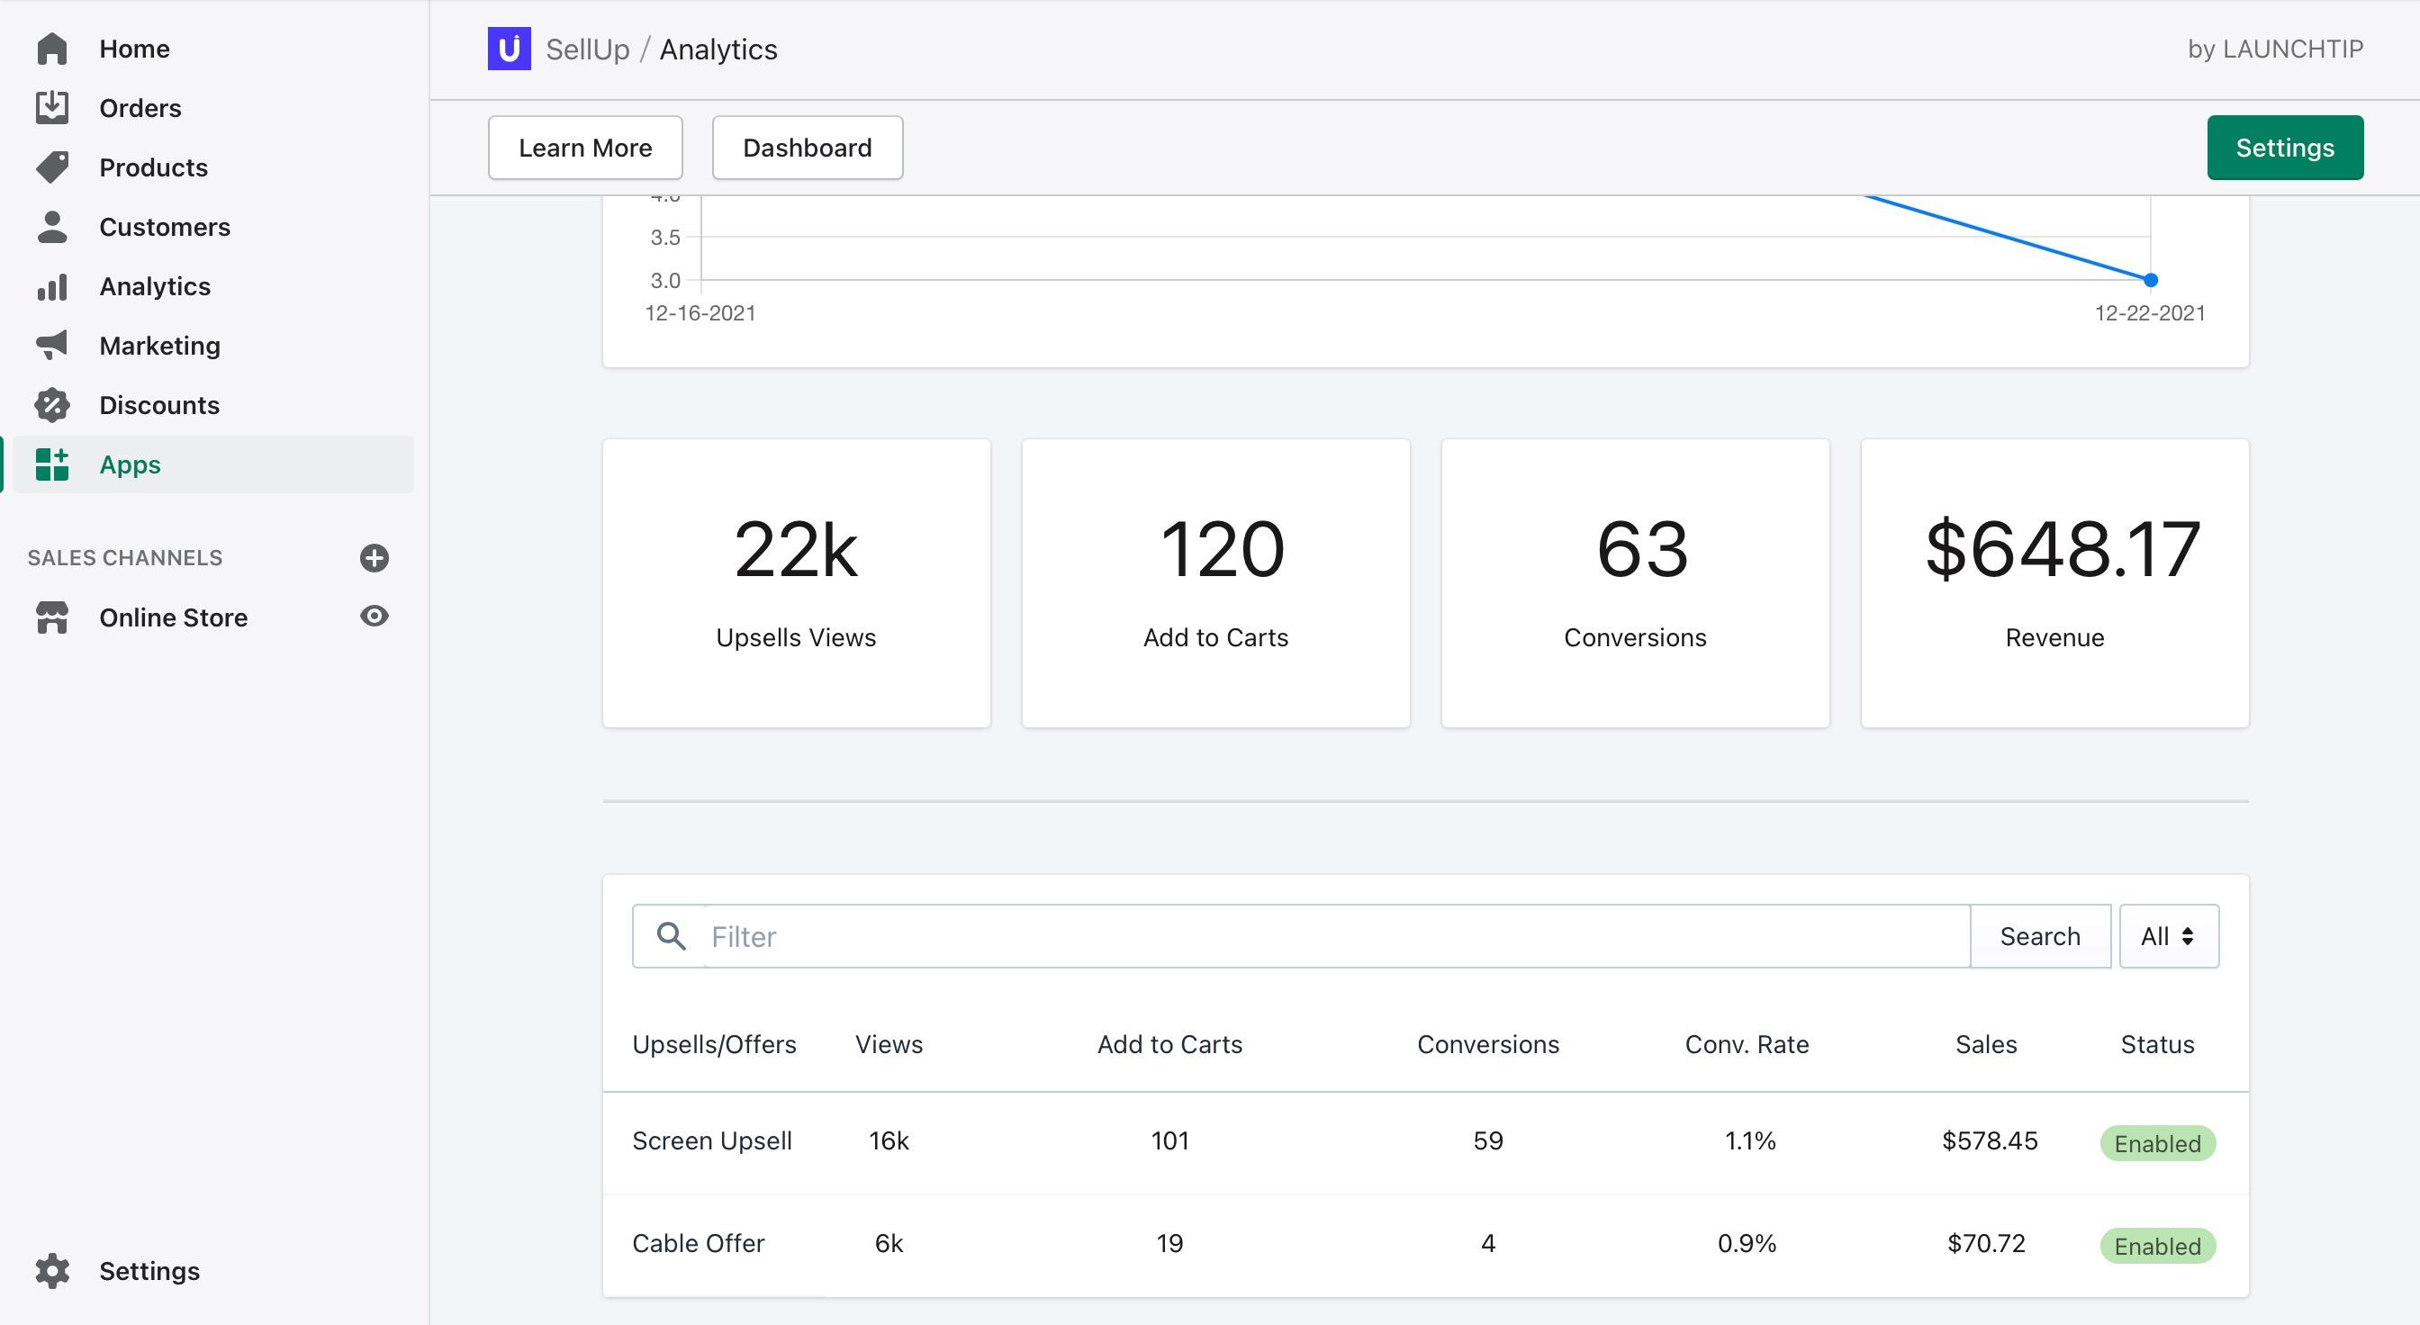The width and height of the screenshot is (2420, 1325).
Task: Click the Analytics bar chart icon
Action: [51, 286]
